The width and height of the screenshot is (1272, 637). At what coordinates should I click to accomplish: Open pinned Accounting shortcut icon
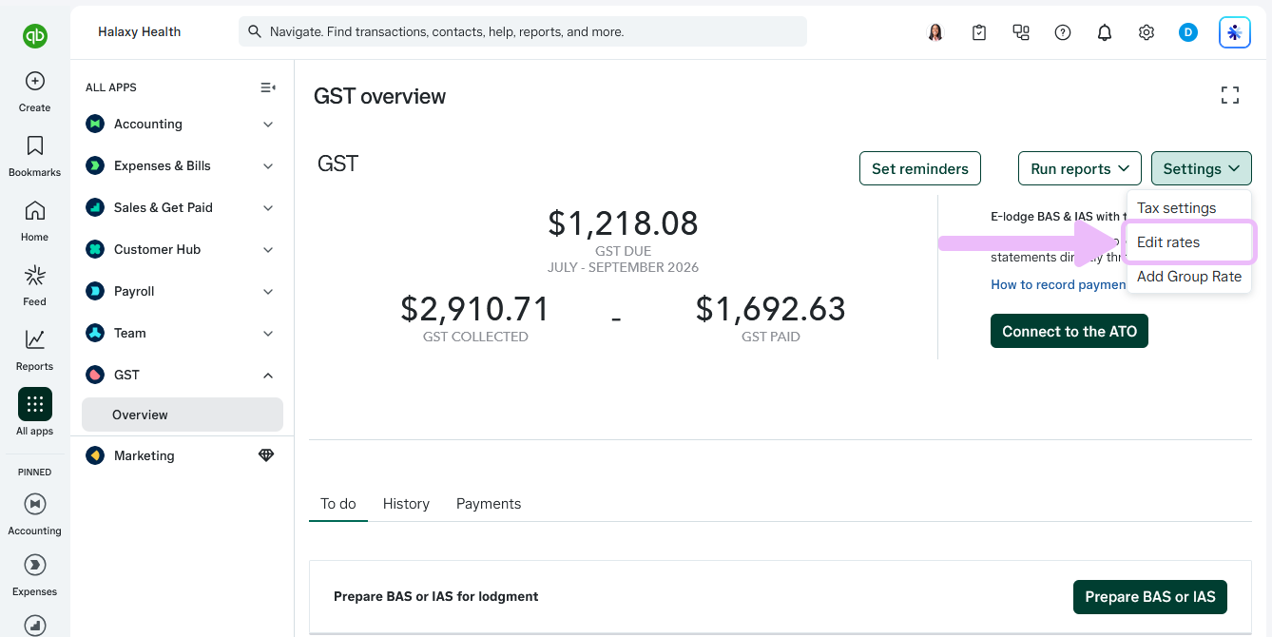(x=35, y=504)
